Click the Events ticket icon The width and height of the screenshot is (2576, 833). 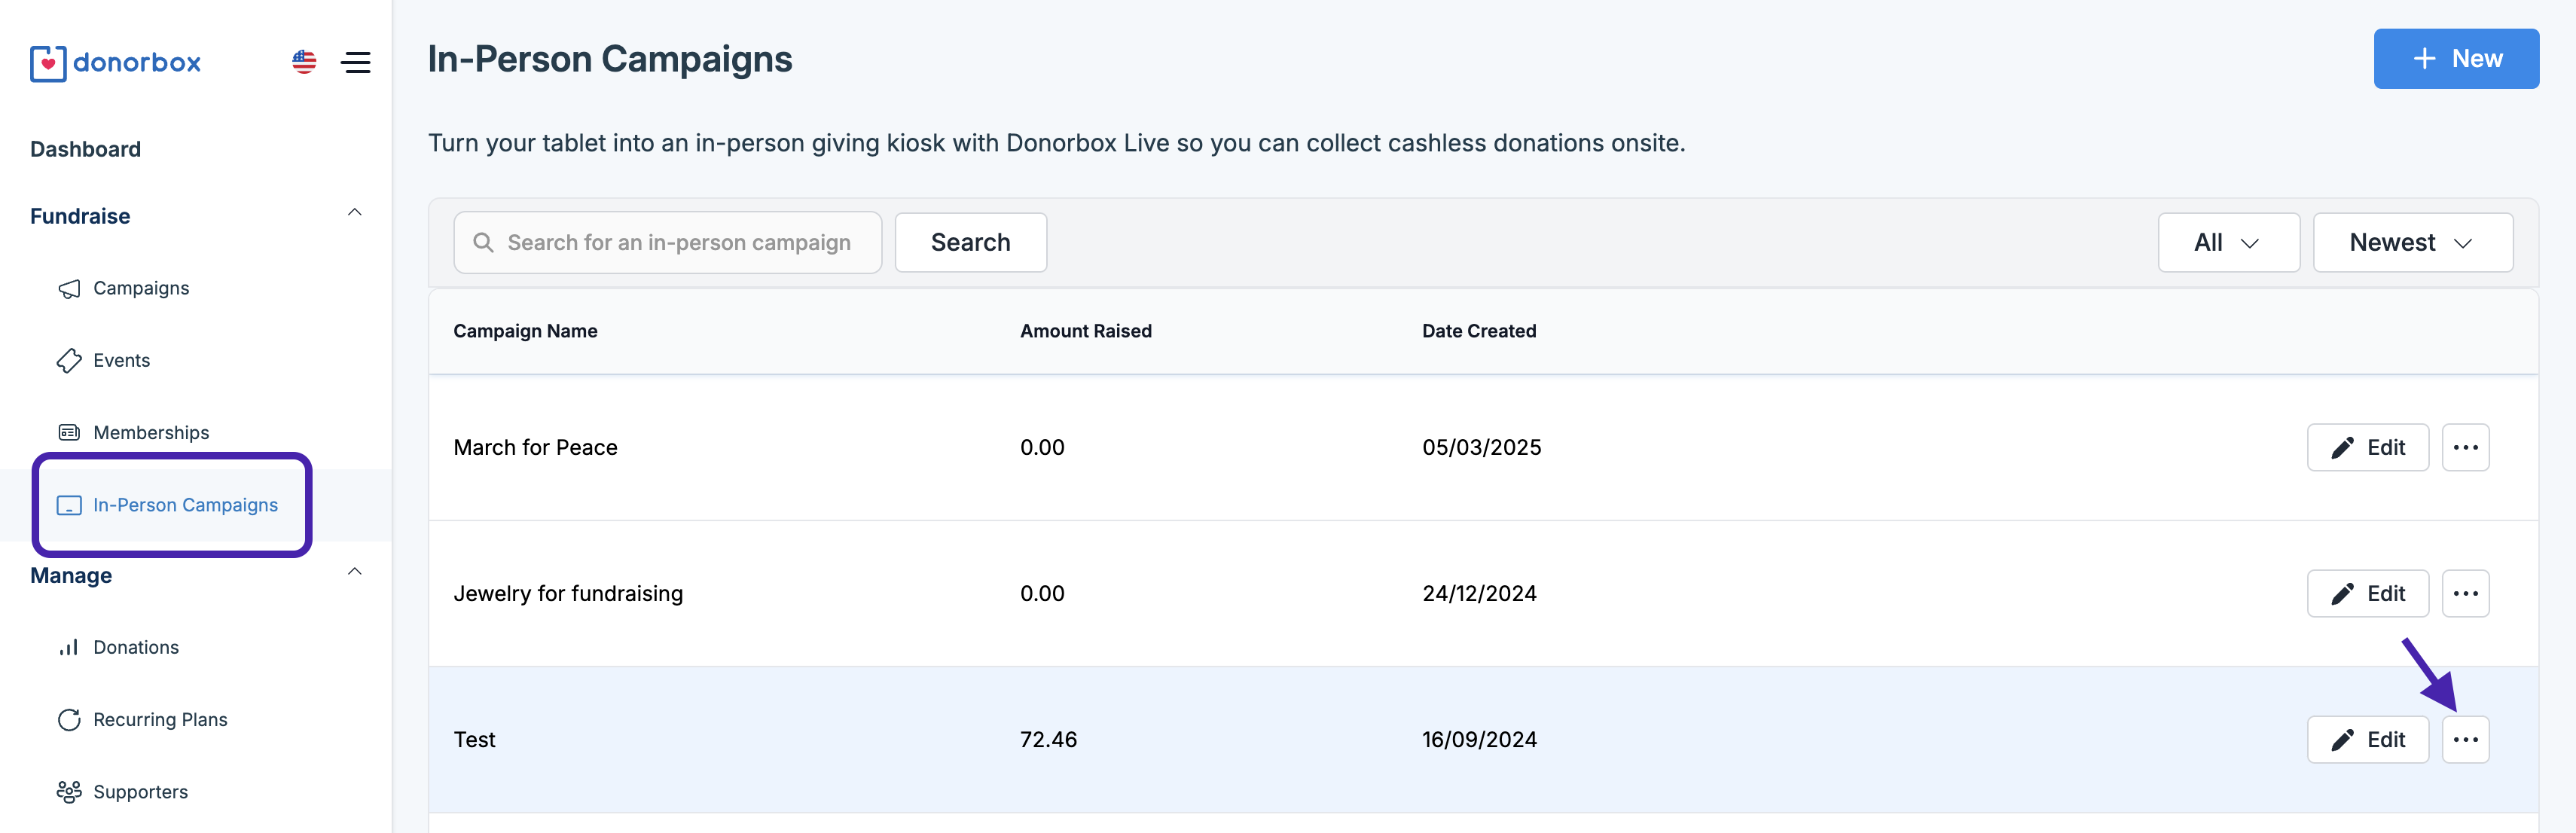(x=69, y=361)
